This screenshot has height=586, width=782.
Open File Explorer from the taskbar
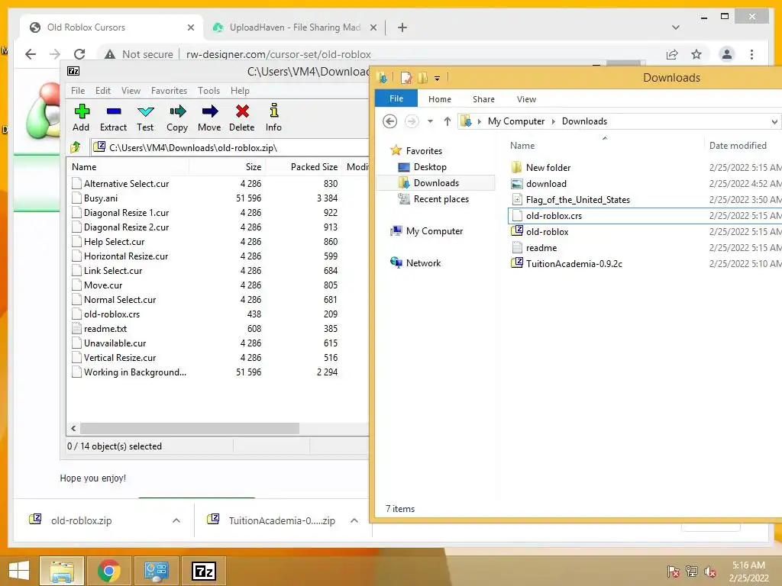pos(61,571)
